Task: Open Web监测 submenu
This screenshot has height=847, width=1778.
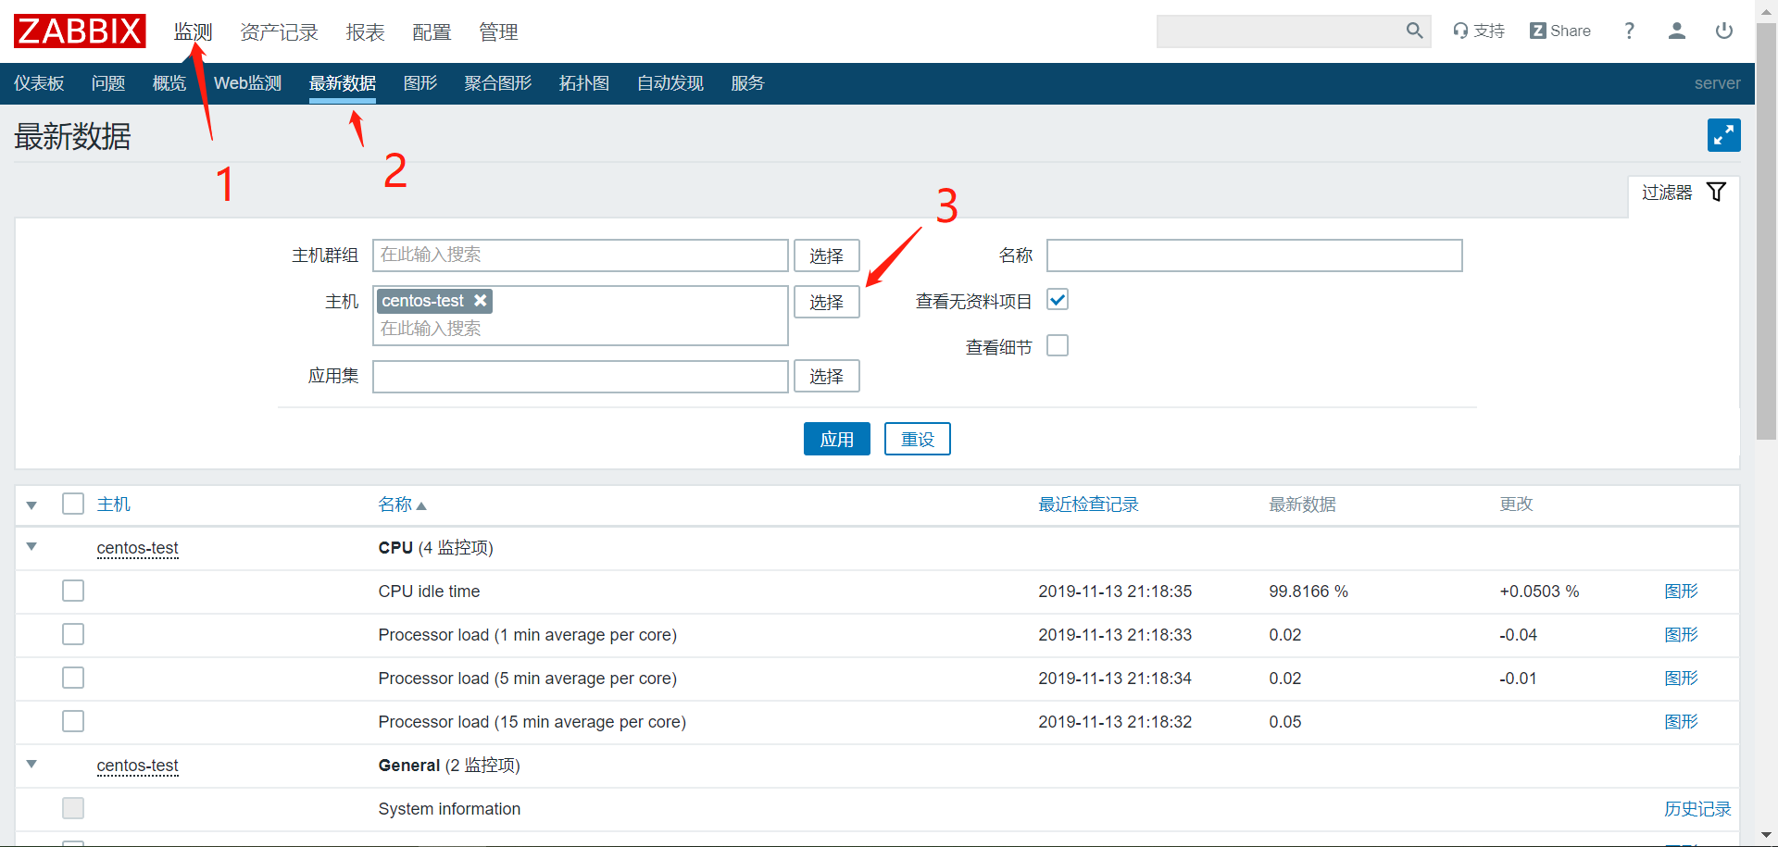Action: tap(247, 83)
